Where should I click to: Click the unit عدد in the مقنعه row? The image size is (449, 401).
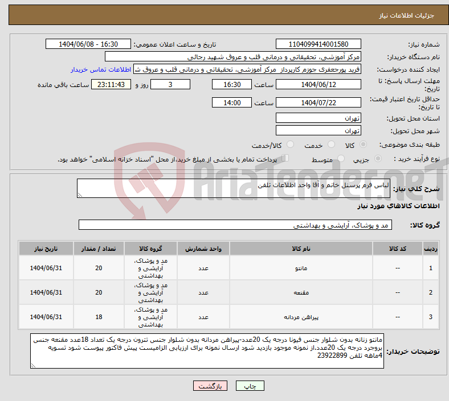click(203, 292)
